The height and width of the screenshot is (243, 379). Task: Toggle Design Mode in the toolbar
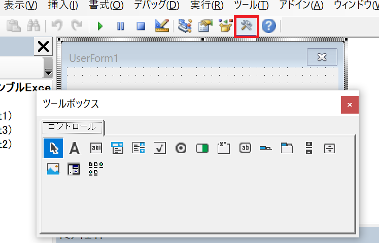[162, 26]
